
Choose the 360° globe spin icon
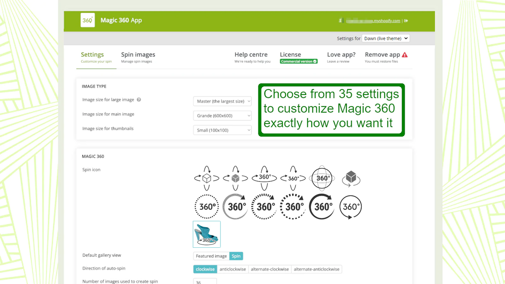322,178
